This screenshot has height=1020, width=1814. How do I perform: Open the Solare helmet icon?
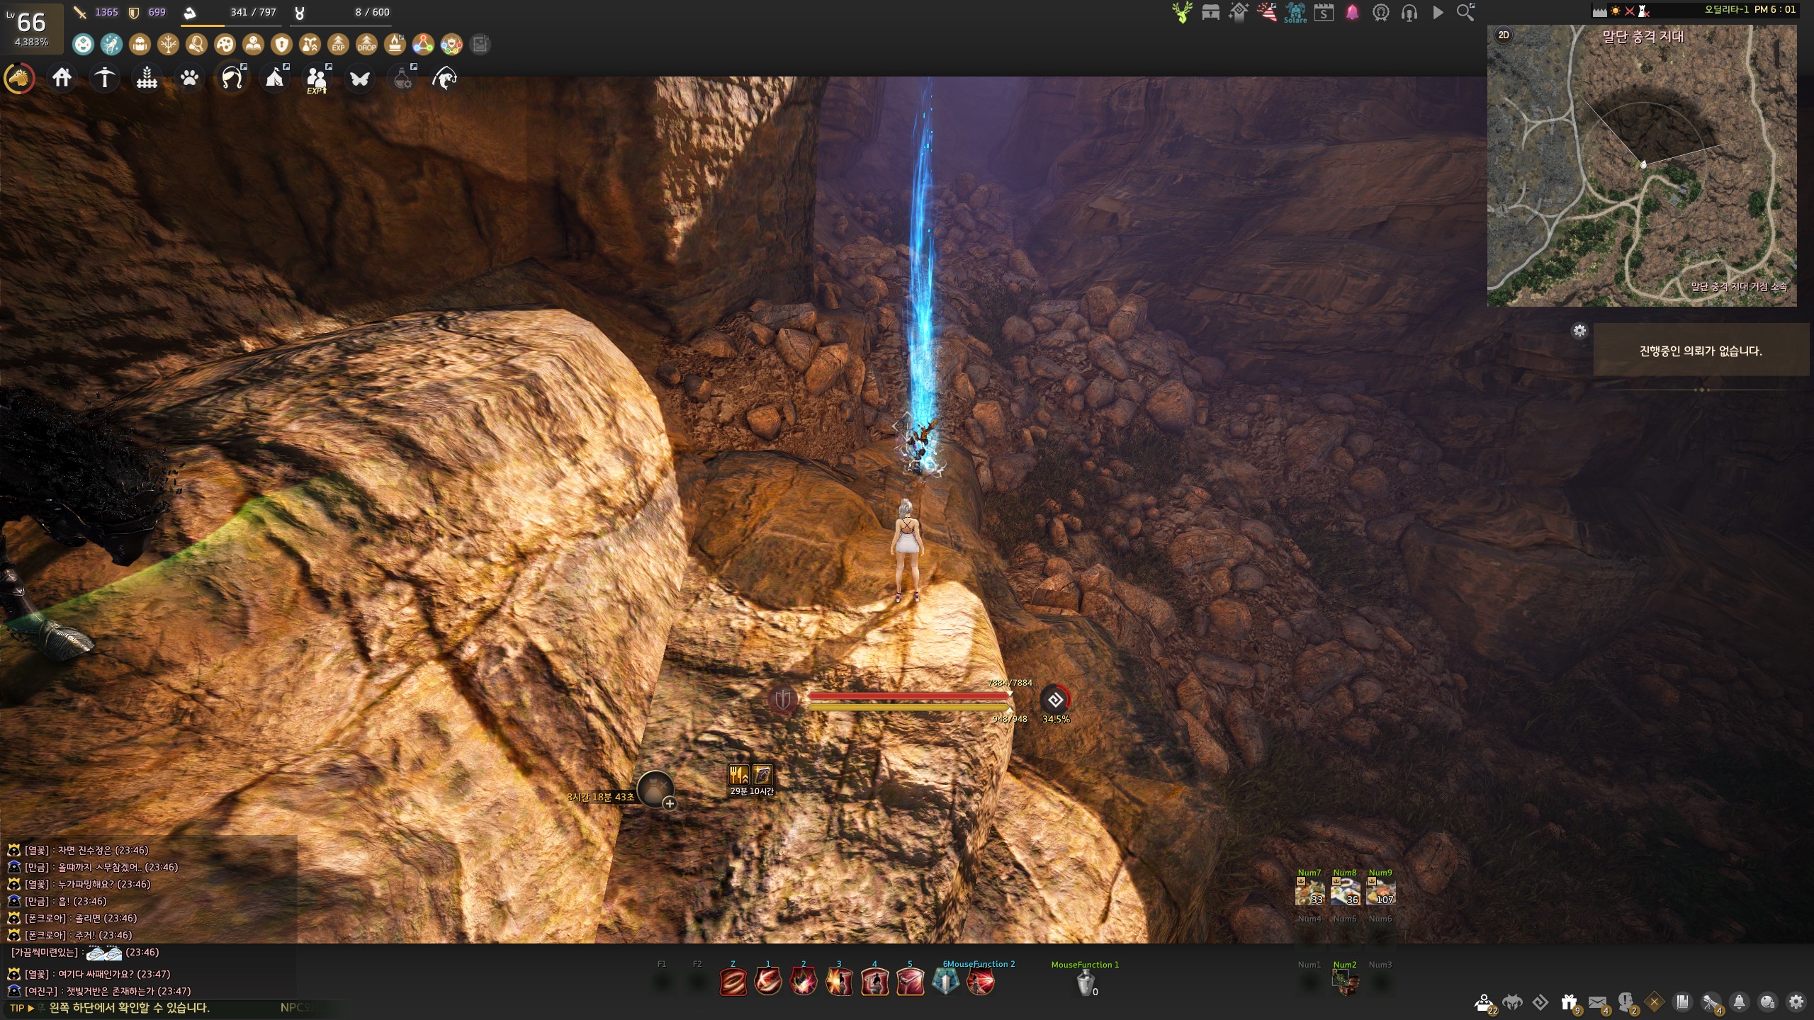(1295, 13)
